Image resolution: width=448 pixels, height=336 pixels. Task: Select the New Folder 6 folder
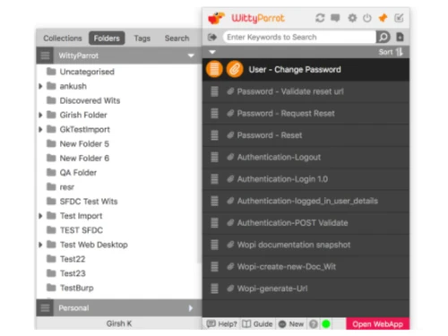pos(84,158)
